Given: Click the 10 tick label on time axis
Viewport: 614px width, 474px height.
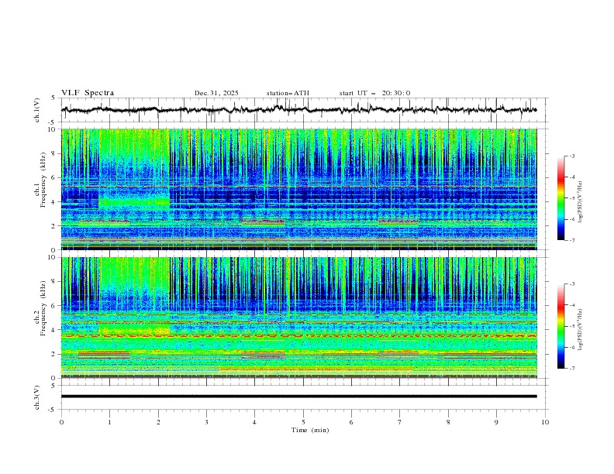Looking at the screenshot, I should [x=545, y=422].
